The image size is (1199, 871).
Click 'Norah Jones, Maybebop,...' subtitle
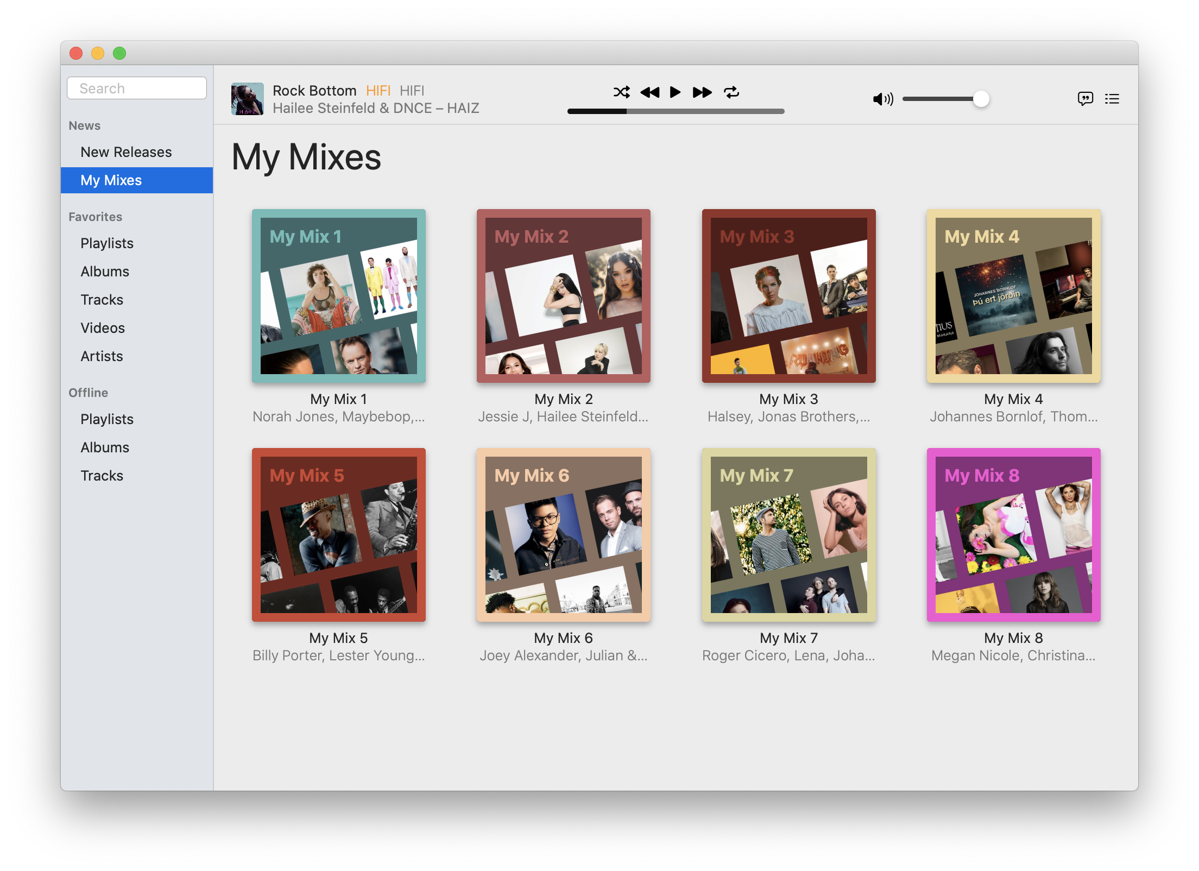[339, 416]
